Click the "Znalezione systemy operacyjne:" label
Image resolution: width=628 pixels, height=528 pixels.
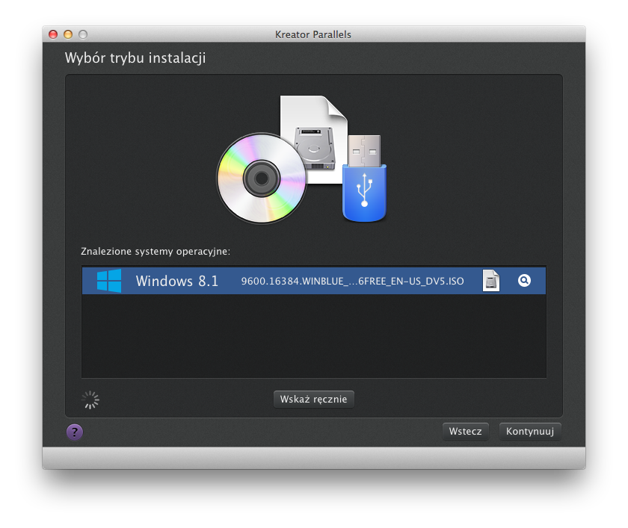pyautogui.click(x=155, y=251)
